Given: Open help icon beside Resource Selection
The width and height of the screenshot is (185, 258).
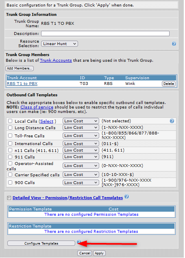Looking at the screenshot, I should tap(174, 44).
